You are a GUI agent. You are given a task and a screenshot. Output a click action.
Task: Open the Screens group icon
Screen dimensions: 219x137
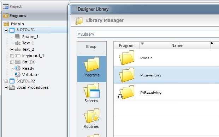pos(91,91)
